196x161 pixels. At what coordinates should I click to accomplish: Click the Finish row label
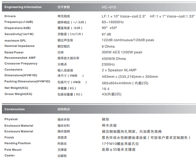pyautogui.click(x=9, y=137)
